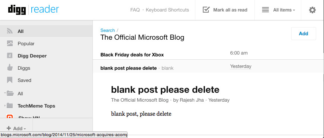View Keyboard Shortcuts
The height and width of the screenshot is (138, 324).
[167, 10]
